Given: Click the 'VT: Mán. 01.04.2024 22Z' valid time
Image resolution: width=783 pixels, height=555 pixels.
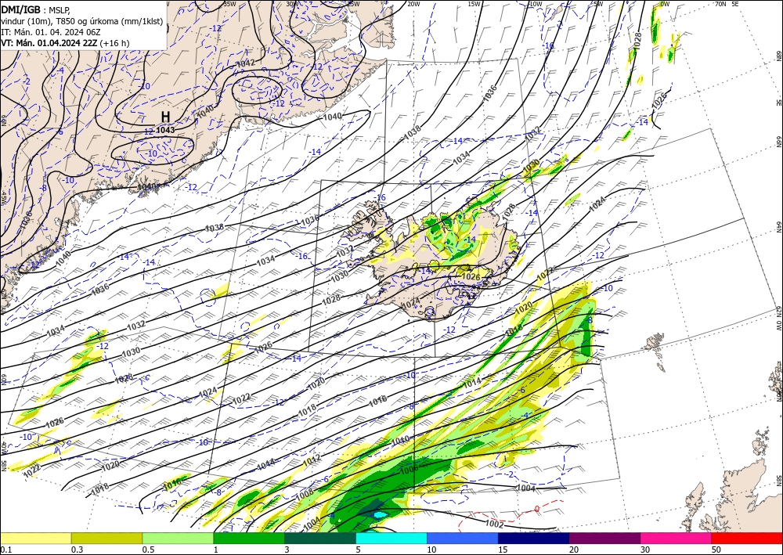Looking at the screenshot, I should 49,43.
